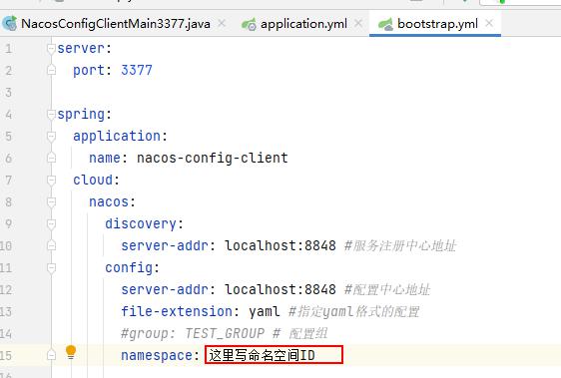Collapse the config block fold marker
This screenshot has height=378, width=561.
(51, 268)
